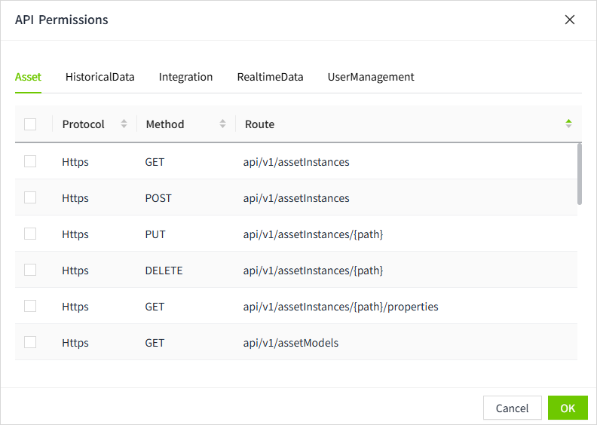Viewport: 597px width, 425px height.
Task: Check the GET api/v1/assetInstances row
Action: pos(30,161)
